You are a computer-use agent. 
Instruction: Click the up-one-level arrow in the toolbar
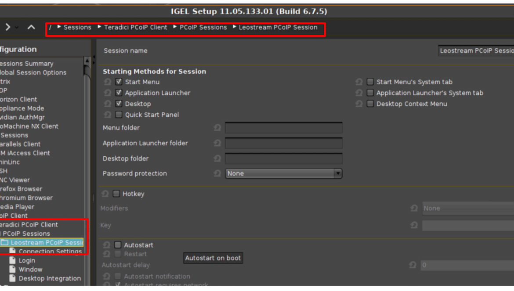coord(31,27)
